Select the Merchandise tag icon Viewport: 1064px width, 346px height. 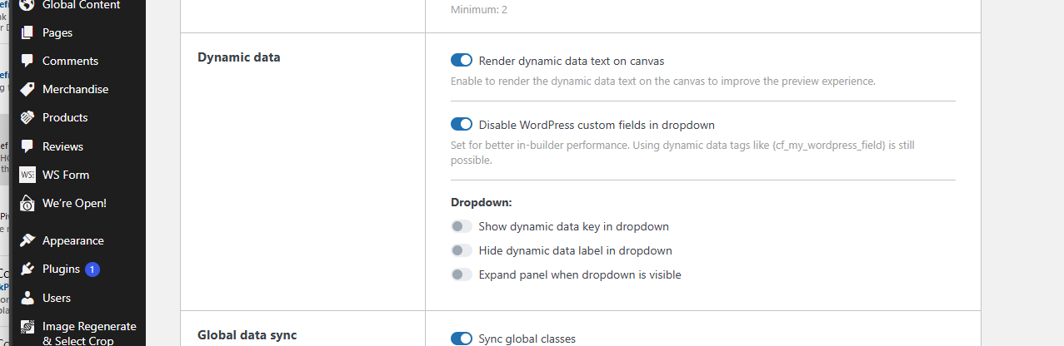point(27,89)
